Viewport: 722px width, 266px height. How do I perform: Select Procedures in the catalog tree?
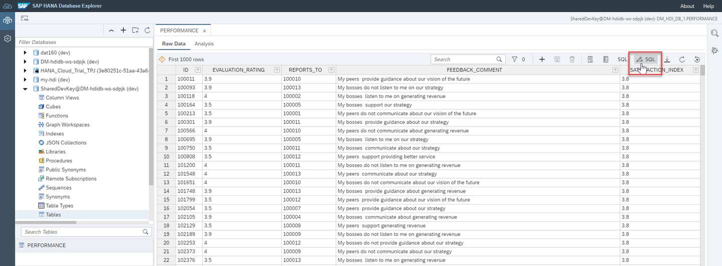pos(59,160)
